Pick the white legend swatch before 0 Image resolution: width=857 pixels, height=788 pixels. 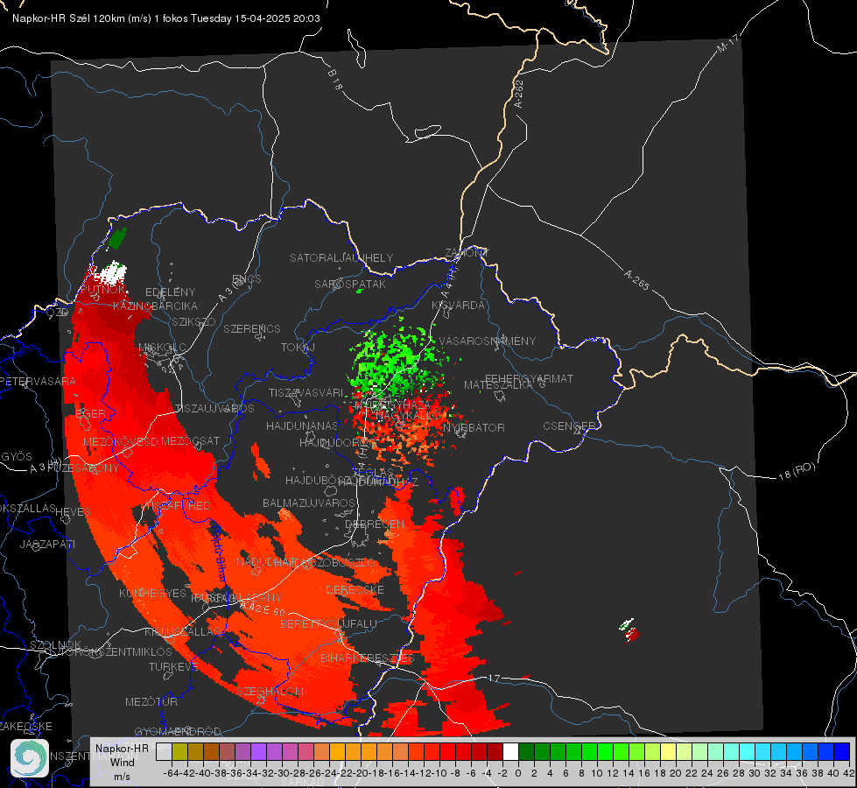click(510, 752)
